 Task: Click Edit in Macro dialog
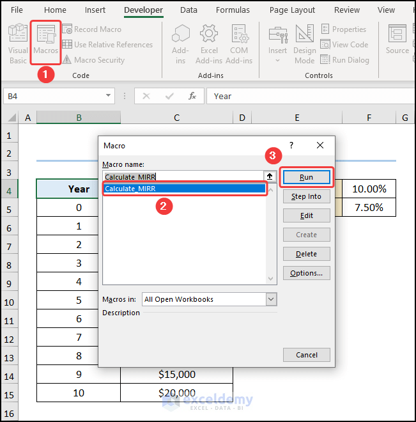[x=307, y=215]
